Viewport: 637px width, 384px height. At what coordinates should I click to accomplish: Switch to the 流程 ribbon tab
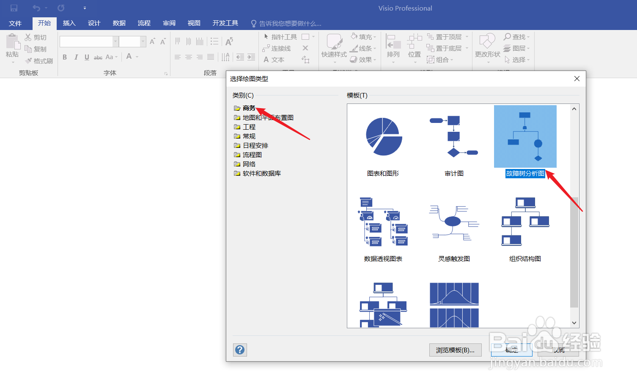[x=144, y=23]
